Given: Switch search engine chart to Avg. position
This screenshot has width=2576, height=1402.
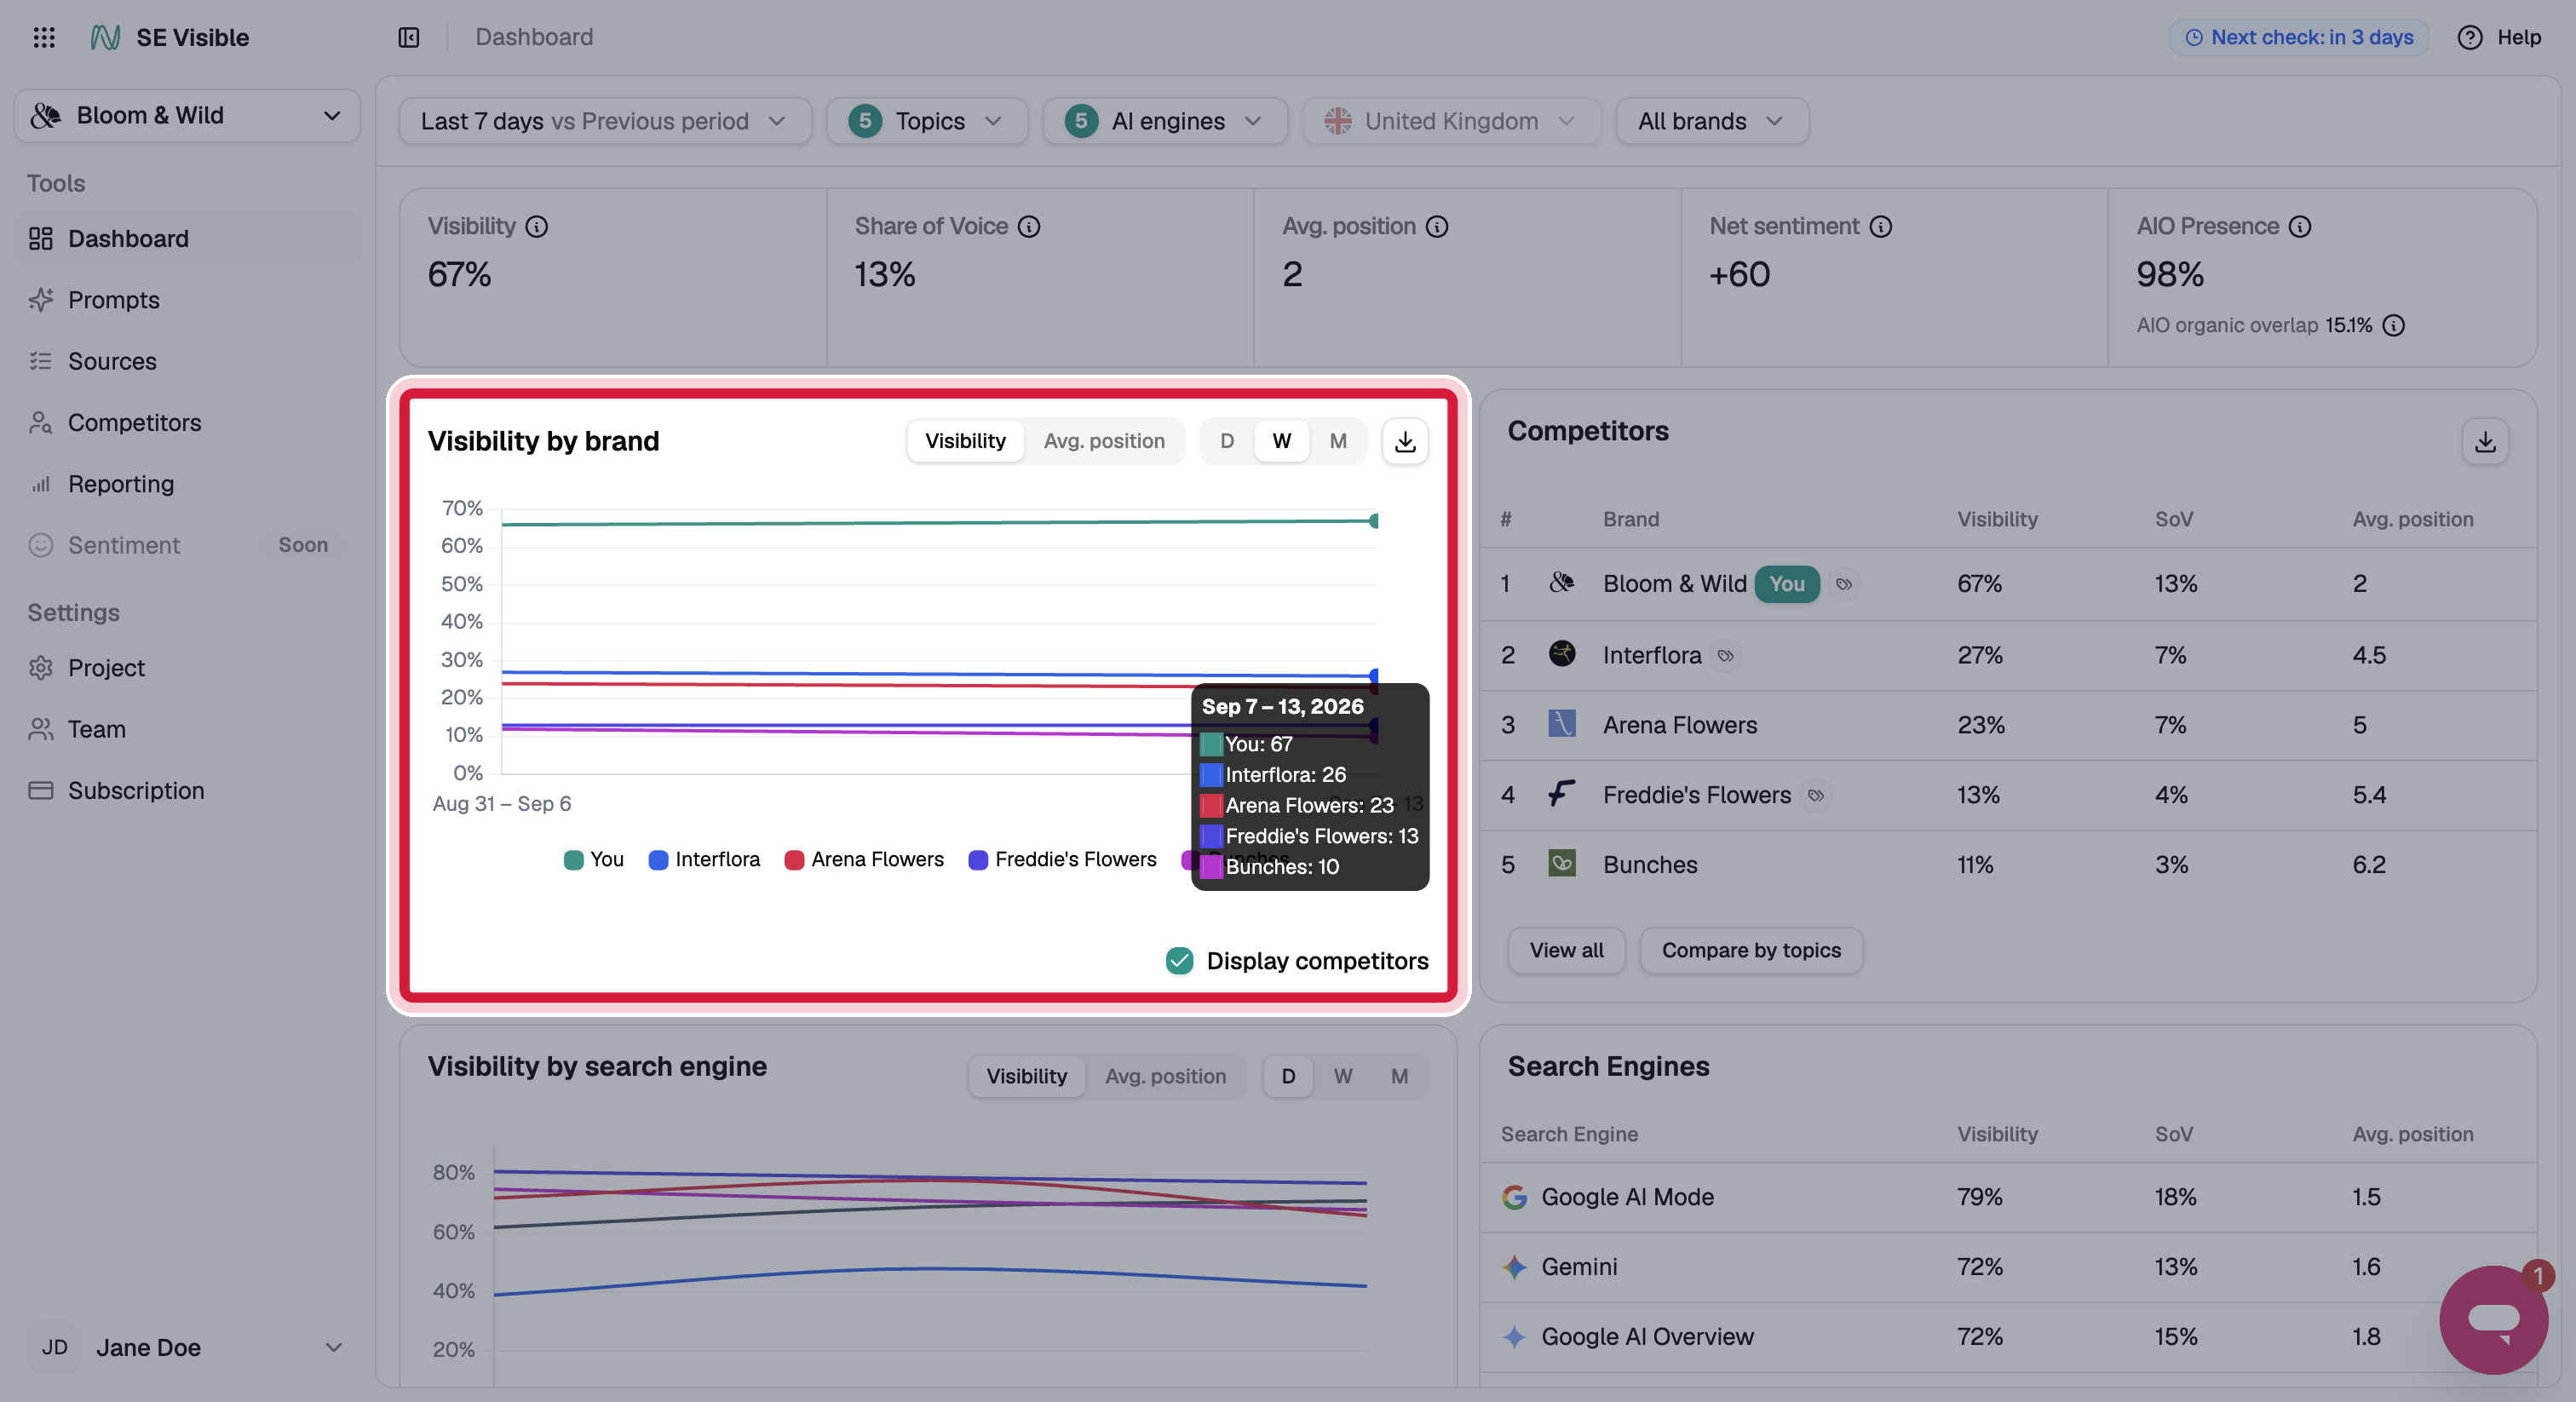Looking at the screenshot, I should 1165,1077.
